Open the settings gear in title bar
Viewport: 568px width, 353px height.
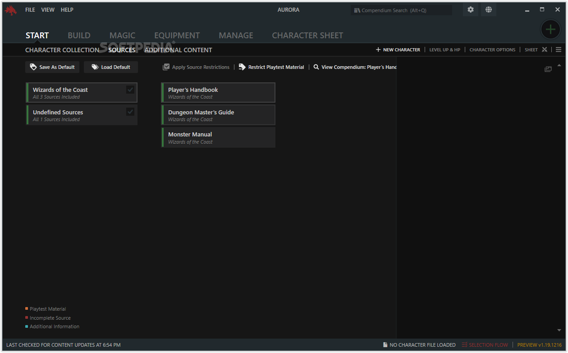click(x=471, y=9)
